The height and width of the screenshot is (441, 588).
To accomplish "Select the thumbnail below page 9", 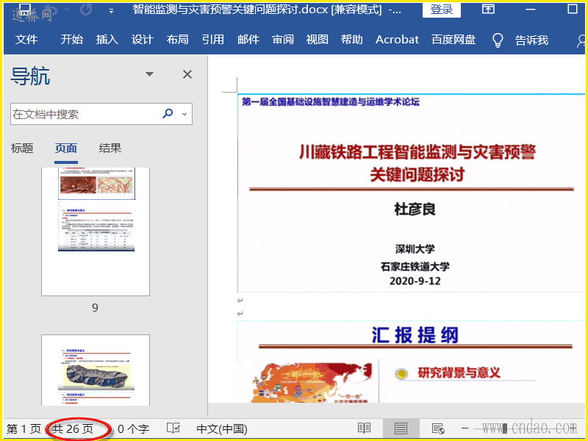I will (x=96, y=370).
